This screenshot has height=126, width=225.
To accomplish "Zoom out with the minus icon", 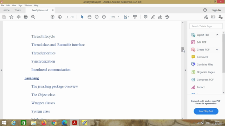I will point(97,17).
